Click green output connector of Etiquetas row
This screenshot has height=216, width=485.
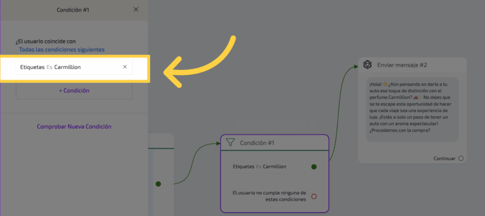pyautogui.click(x=314, y=166)
